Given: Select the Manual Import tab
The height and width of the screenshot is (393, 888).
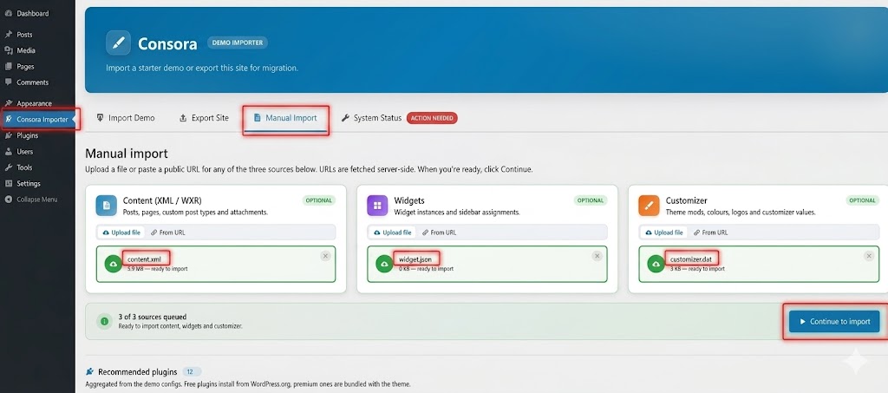Looking at the screenshot, I should [286, 118].
